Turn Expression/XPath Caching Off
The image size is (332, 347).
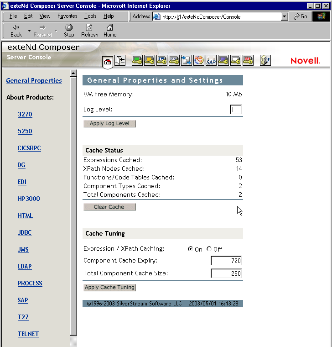click(x=209, y=249)
